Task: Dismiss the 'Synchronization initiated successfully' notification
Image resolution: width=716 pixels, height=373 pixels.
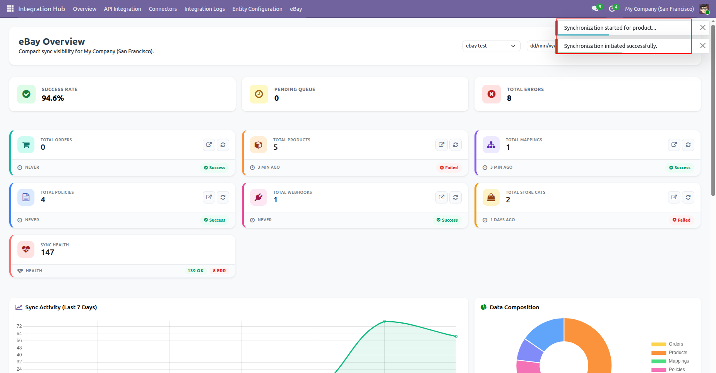Action: coord(703,46)
